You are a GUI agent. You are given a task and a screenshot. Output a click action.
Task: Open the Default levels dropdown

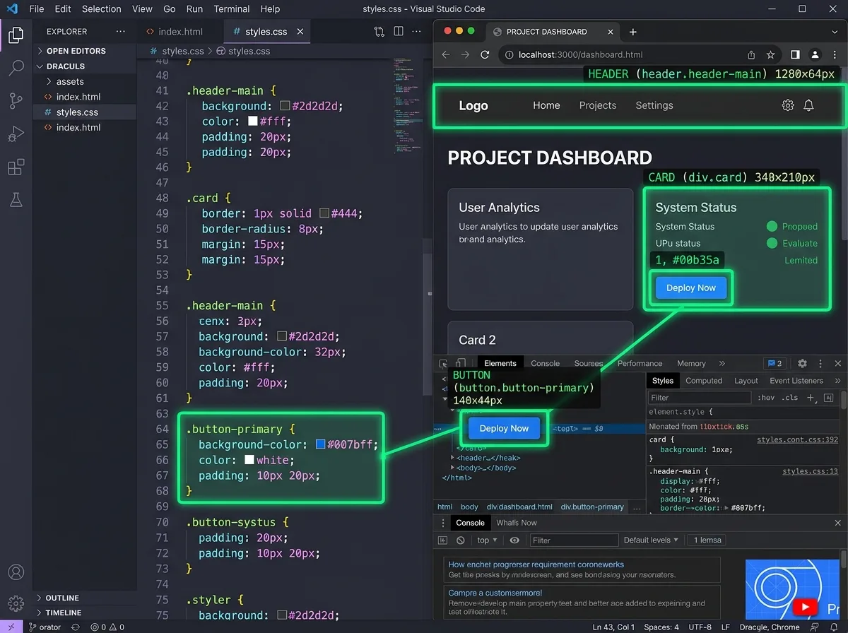coord(651,540)
